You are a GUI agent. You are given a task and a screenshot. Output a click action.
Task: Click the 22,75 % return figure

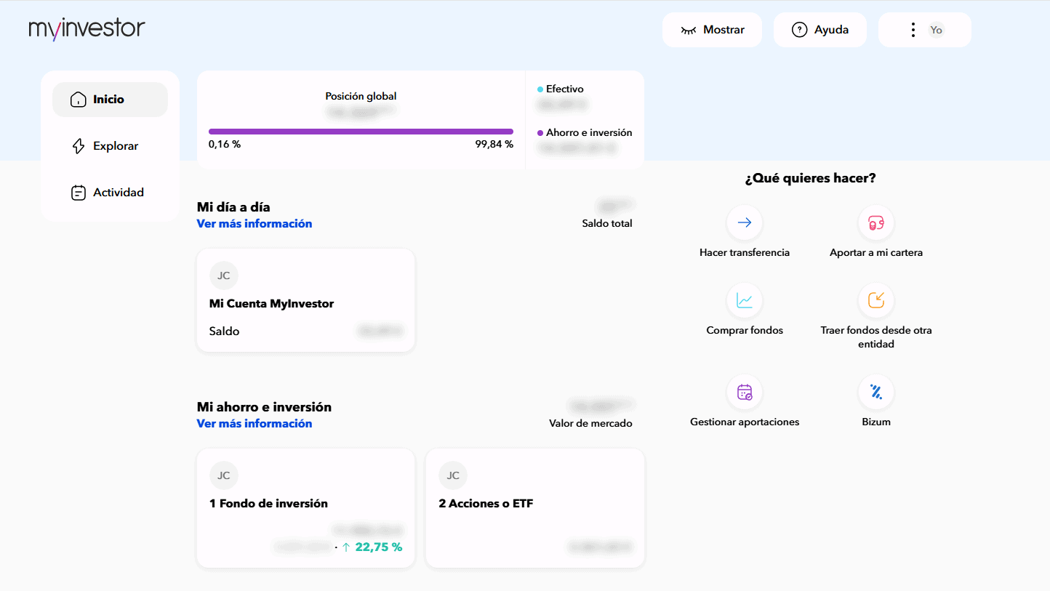coord(378,547)
